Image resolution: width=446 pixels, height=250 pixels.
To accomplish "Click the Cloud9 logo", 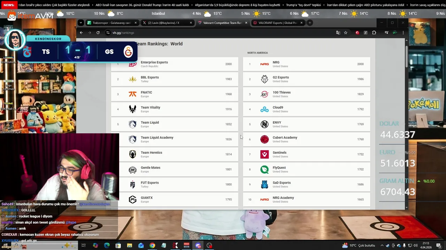I will (264, 109).
